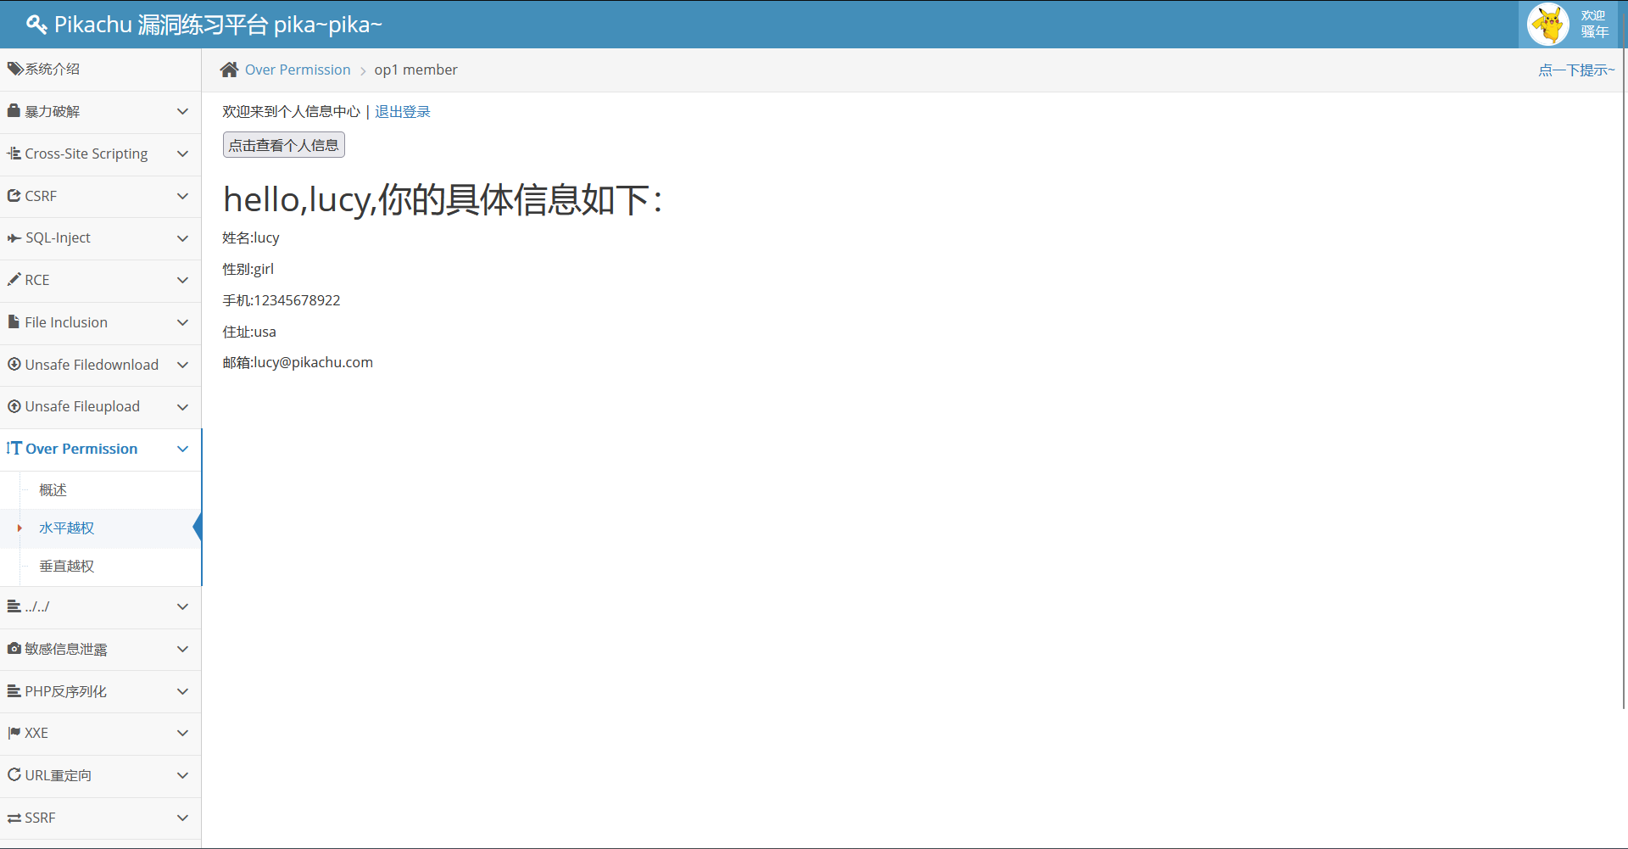Click the Over Permission breadcrumb link
Screen dimensions: 1628x849
pyautogui.click(x=298, y=70)
